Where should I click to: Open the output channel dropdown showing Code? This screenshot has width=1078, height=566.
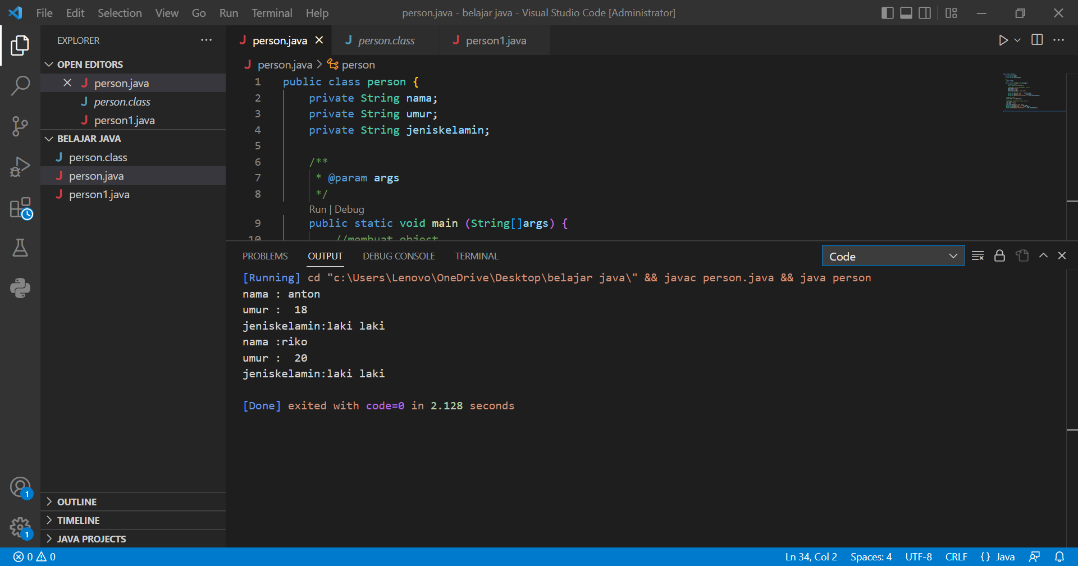(893, 255)
